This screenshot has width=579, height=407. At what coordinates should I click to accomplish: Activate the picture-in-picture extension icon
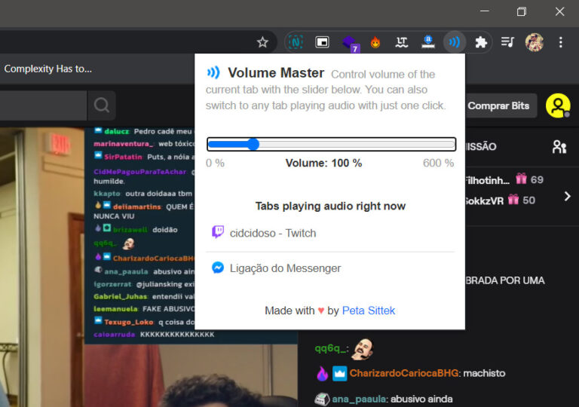click(323, 42)
